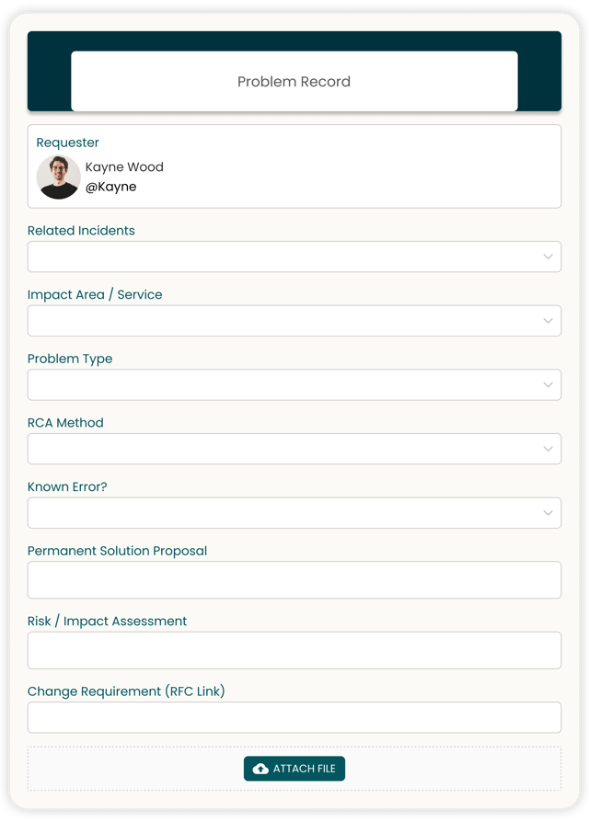
Task: Open the RCA Method combo box
Action: [x=294, y=449]
